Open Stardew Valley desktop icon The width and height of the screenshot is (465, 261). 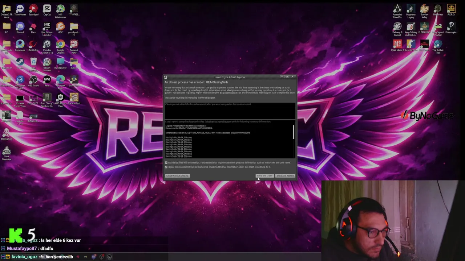[424, 11]
